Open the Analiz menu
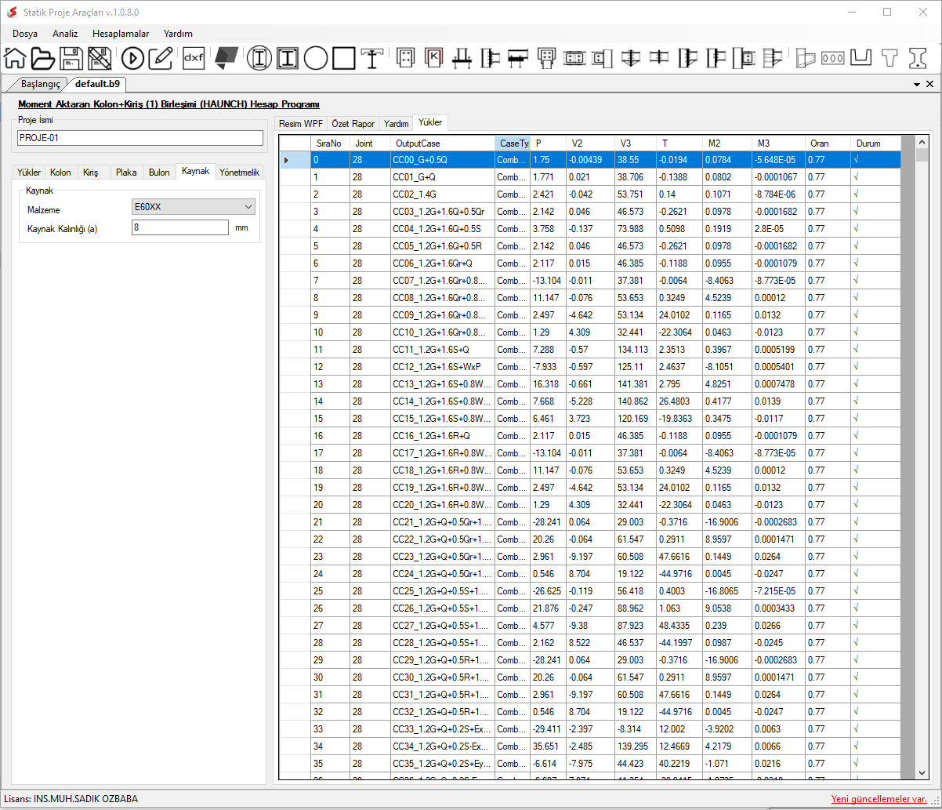 65,34
